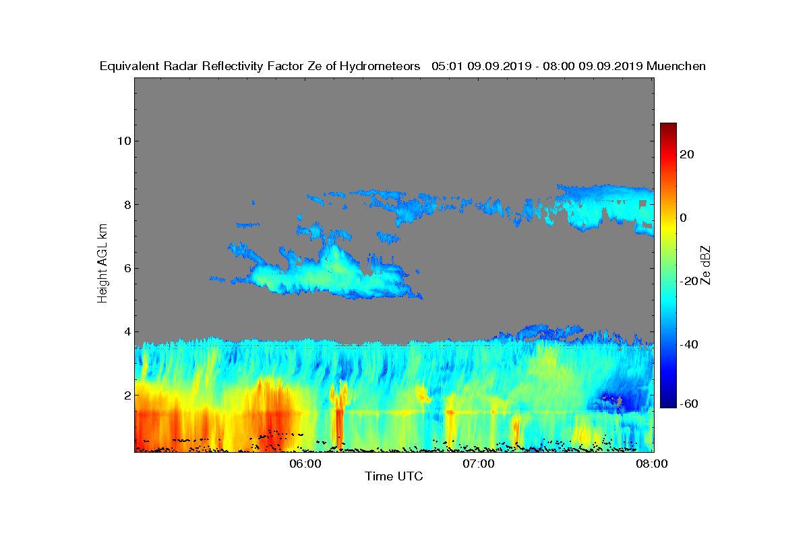Click the 07:00 time tick label

point(479,464)
